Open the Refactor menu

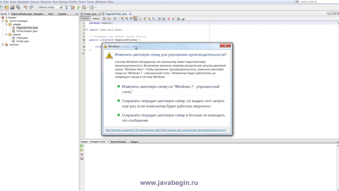coord(46,2)
